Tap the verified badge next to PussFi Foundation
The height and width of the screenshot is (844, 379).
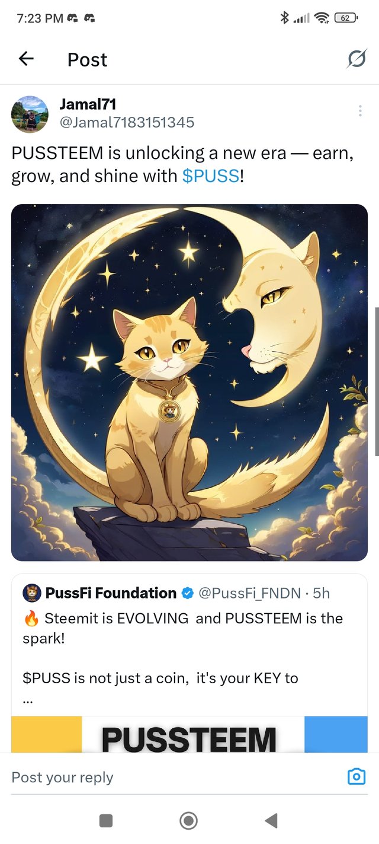(x=188, y=593)
